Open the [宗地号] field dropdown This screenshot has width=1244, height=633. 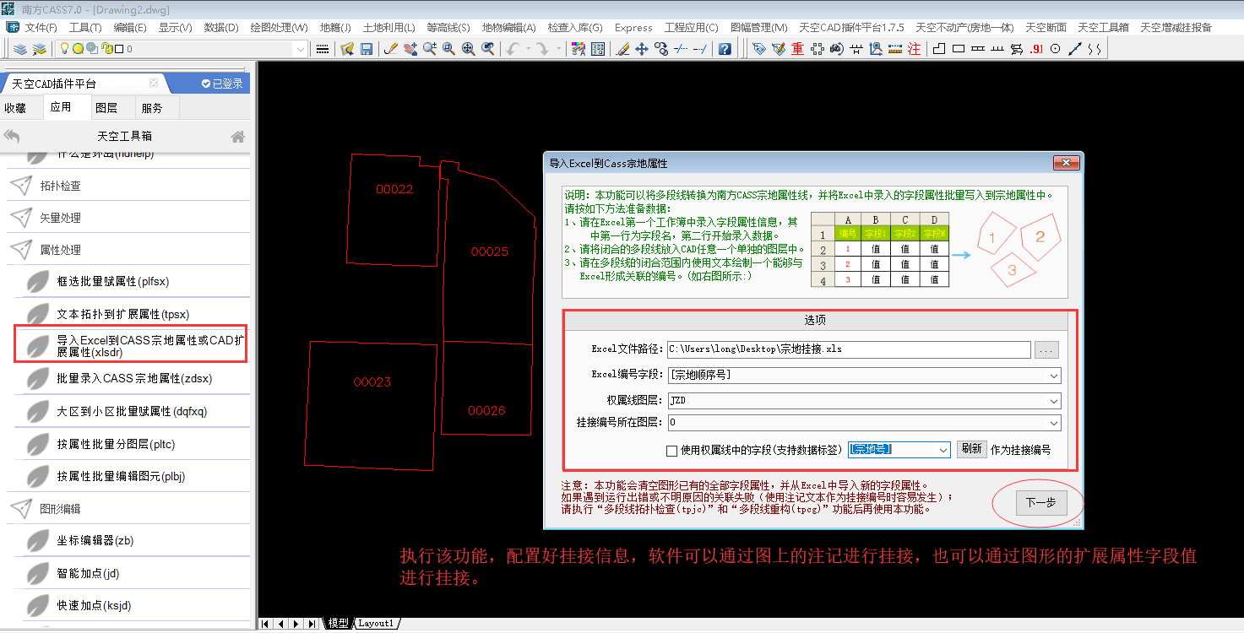click(x=943, y=451)
